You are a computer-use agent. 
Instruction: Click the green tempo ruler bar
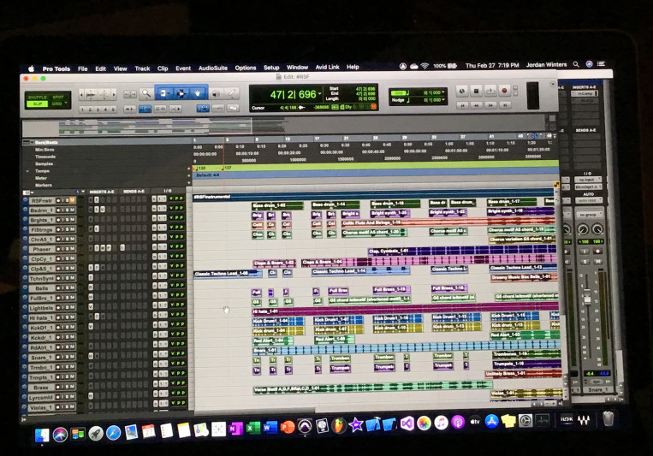tap(375, 168)
